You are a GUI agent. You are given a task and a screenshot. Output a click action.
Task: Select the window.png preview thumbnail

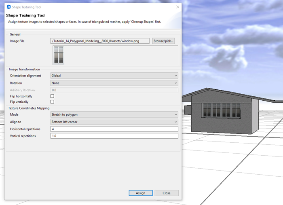[x=58, y=55]
